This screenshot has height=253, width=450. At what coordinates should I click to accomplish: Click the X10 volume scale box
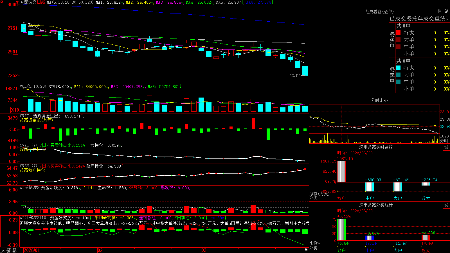click(15, 110)
